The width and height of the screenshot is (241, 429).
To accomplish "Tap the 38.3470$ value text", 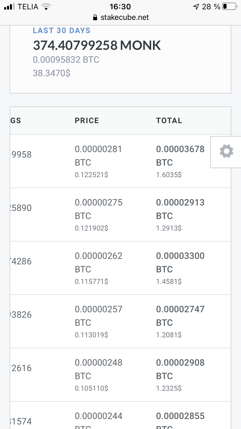I will [52, 73].
